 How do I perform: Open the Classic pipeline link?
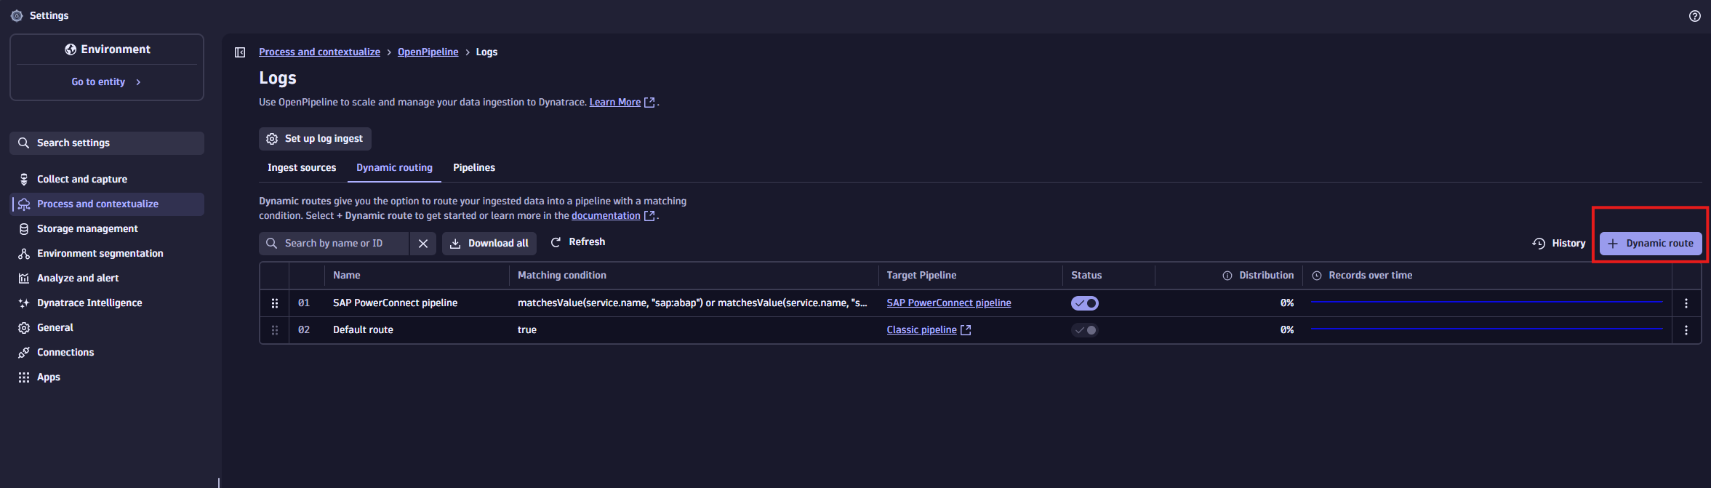(921, 330)
